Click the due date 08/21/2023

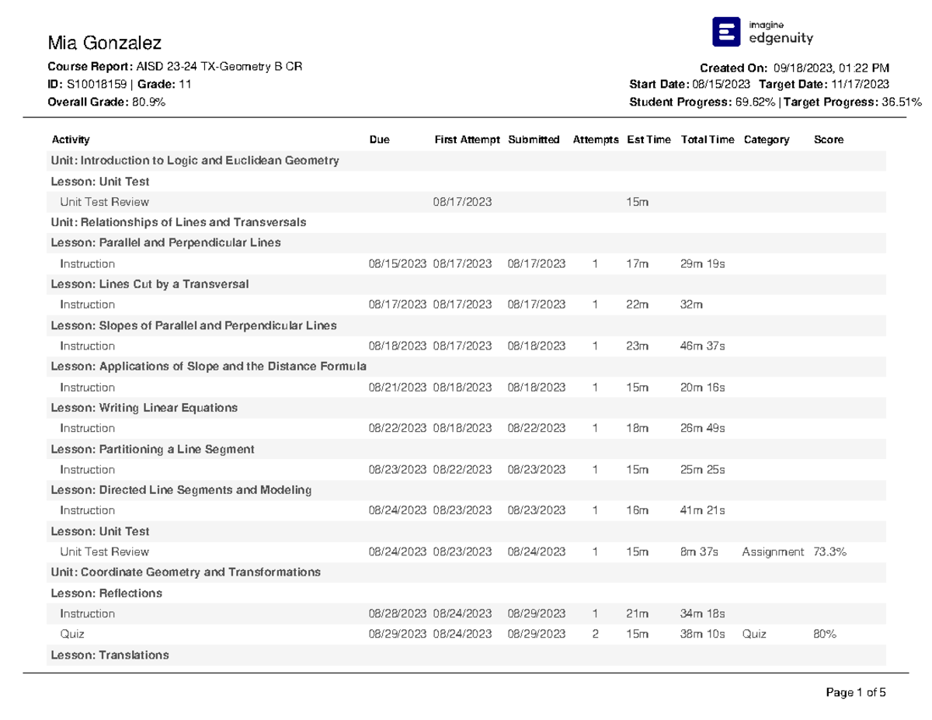(x=398, y=388)
